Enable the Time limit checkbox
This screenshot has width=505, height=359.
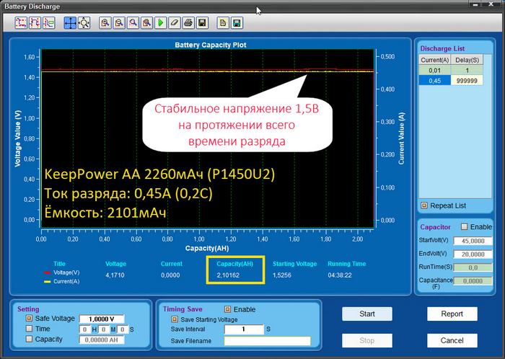[30, 329]
